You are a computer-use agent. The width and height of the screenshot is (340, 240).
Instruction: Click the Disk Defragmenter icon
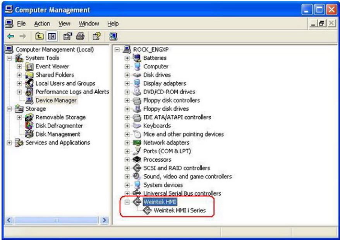click(29, 126)
